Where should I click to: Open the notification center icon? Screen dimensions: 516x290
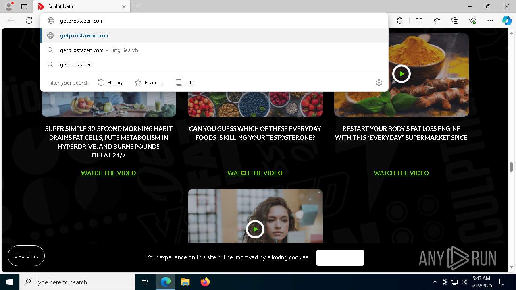pos(503,282)
